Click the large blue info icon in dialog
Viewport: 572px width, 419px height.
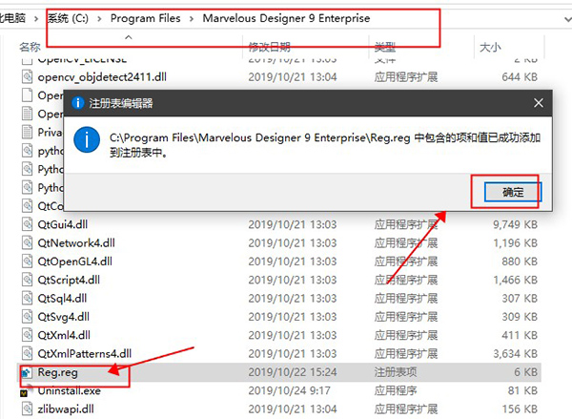coord(87,140)
